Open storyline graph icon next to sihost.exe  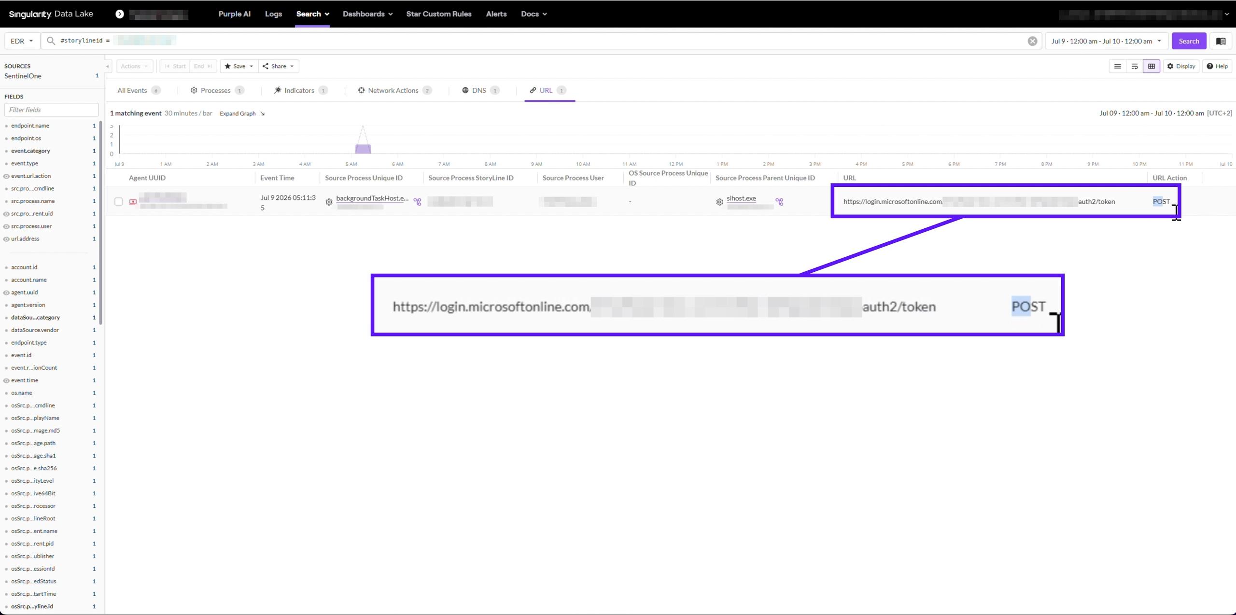(779, 202)
